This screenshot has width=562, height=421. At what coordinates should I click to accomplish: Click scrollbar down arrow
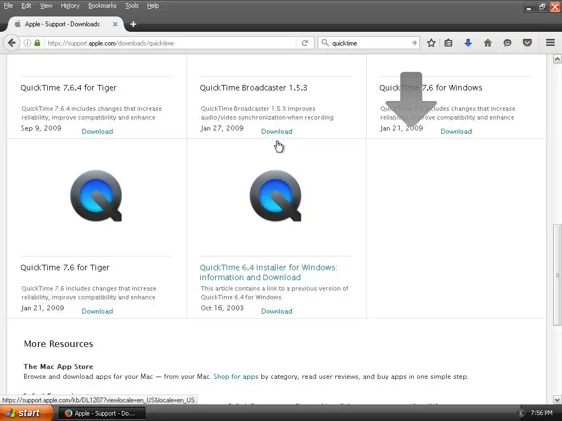(557, 400)
